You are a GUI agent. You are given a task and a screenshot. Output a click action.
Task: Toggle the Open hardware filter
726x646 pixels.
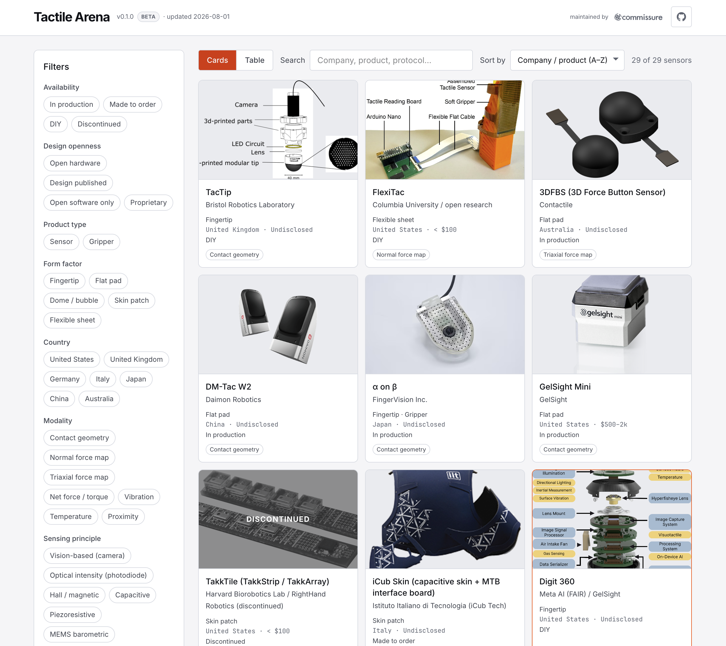(75, 163)
